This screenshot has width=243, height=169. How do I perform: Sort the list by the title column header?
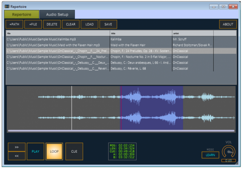141,34
